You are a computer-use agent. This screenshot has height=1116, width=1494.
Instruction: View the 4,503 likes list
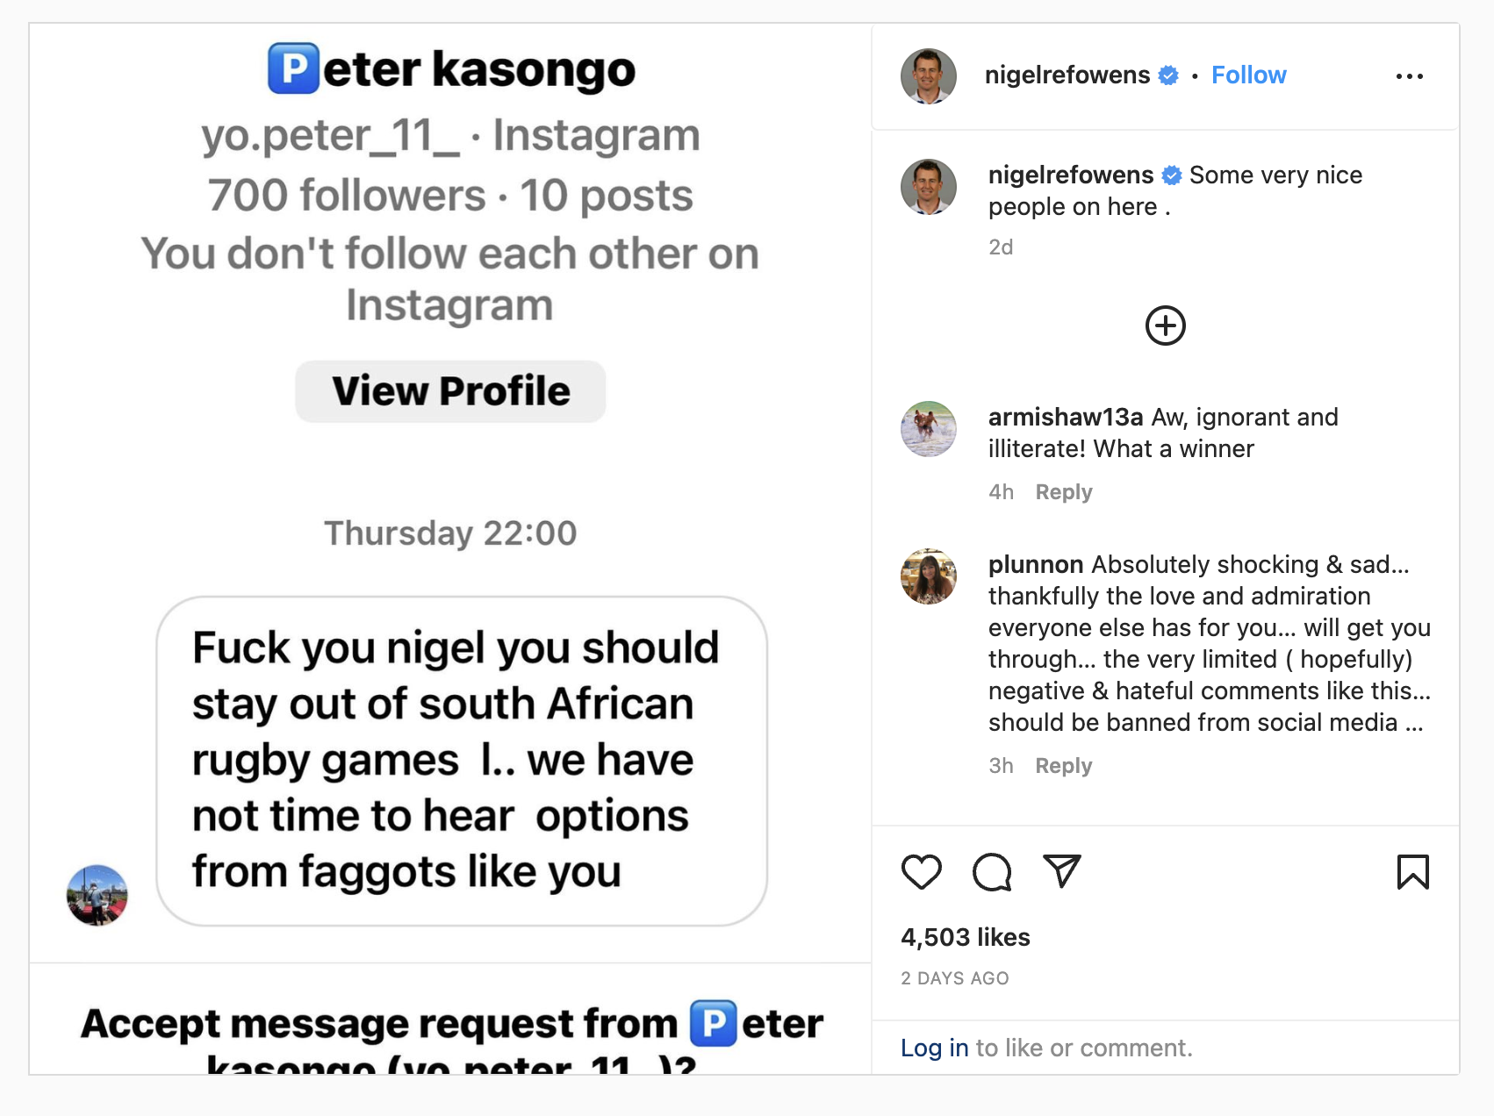[x=965, y=937]
